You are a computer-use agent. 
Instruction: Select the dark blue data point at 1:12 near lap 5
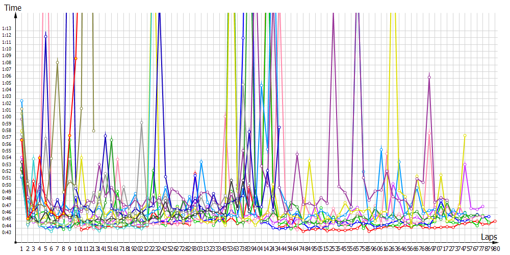(x=46, y=37)
